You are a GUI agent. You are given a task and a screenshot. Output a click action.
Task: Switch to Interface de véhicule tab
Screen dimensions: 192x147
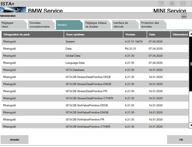tap(125, 25)
